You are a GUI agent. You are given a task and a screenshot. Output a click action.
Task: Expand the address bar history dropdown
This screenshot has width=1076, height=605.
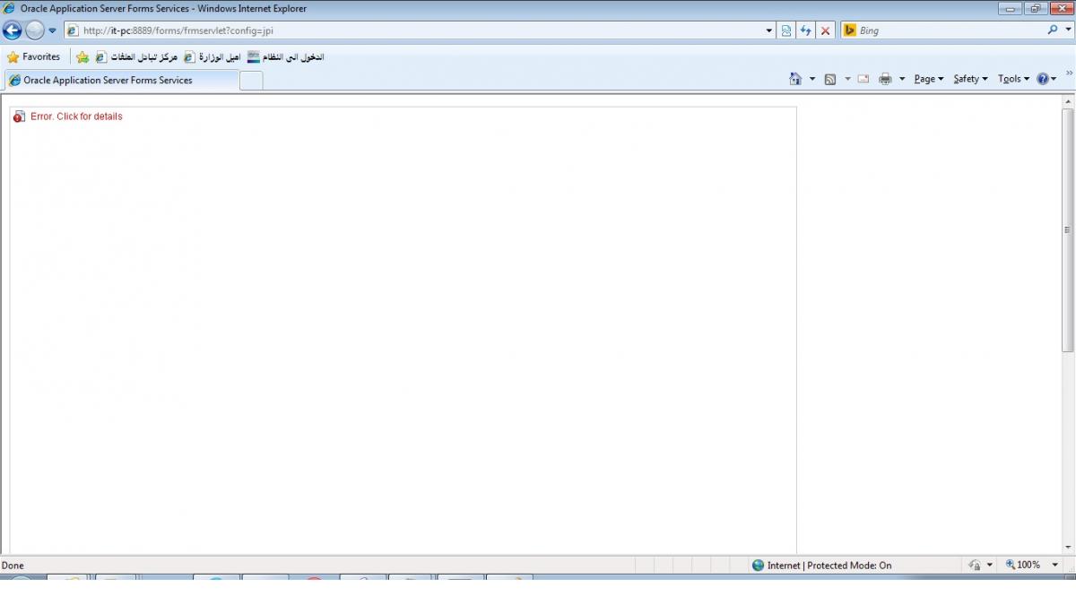click(x=769, y=30)
